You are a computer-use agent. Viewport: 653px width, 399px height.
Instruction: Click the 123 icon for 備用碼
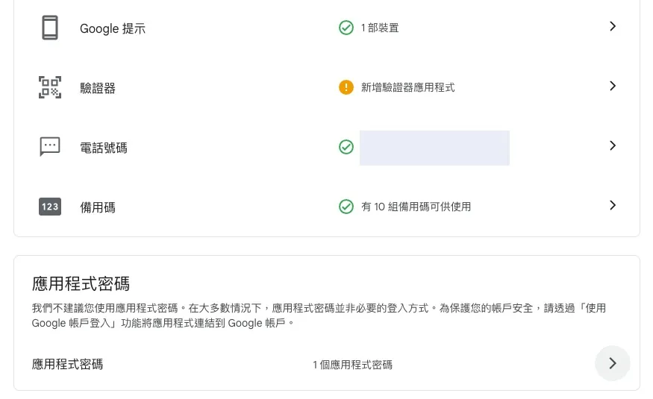click(x=50, y=207)
